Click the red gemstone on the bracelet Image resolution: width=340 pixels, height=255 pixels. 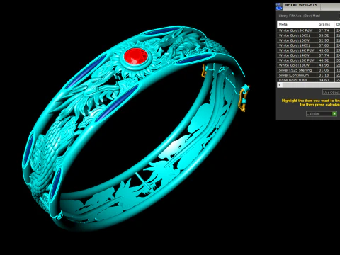coord(136,57)
